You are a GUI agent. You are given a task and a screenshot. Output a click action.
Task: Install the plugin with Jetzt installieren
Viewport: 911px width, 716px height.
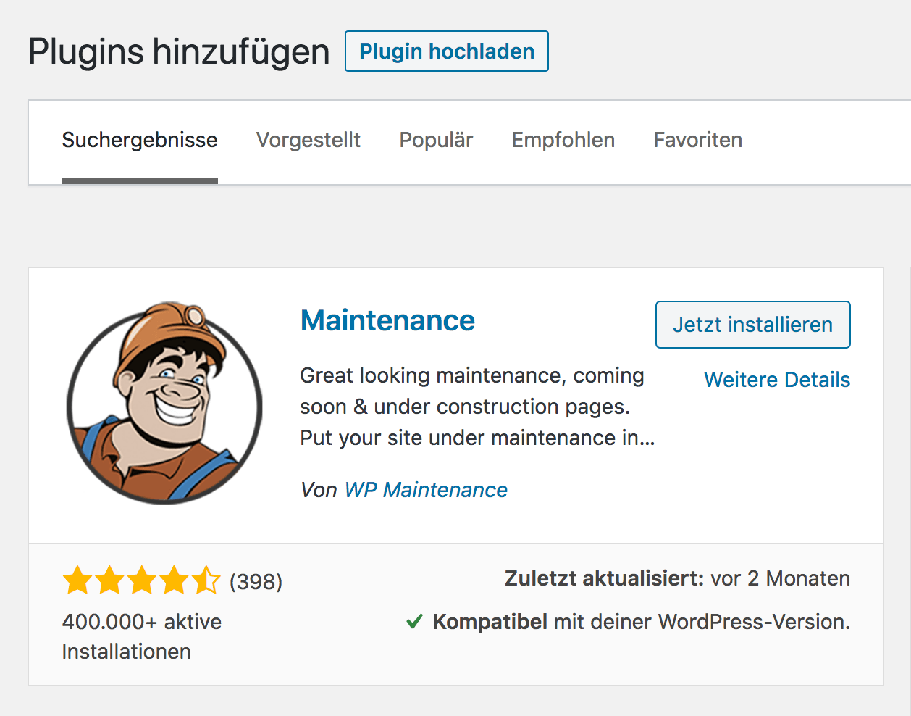(752, 325)
